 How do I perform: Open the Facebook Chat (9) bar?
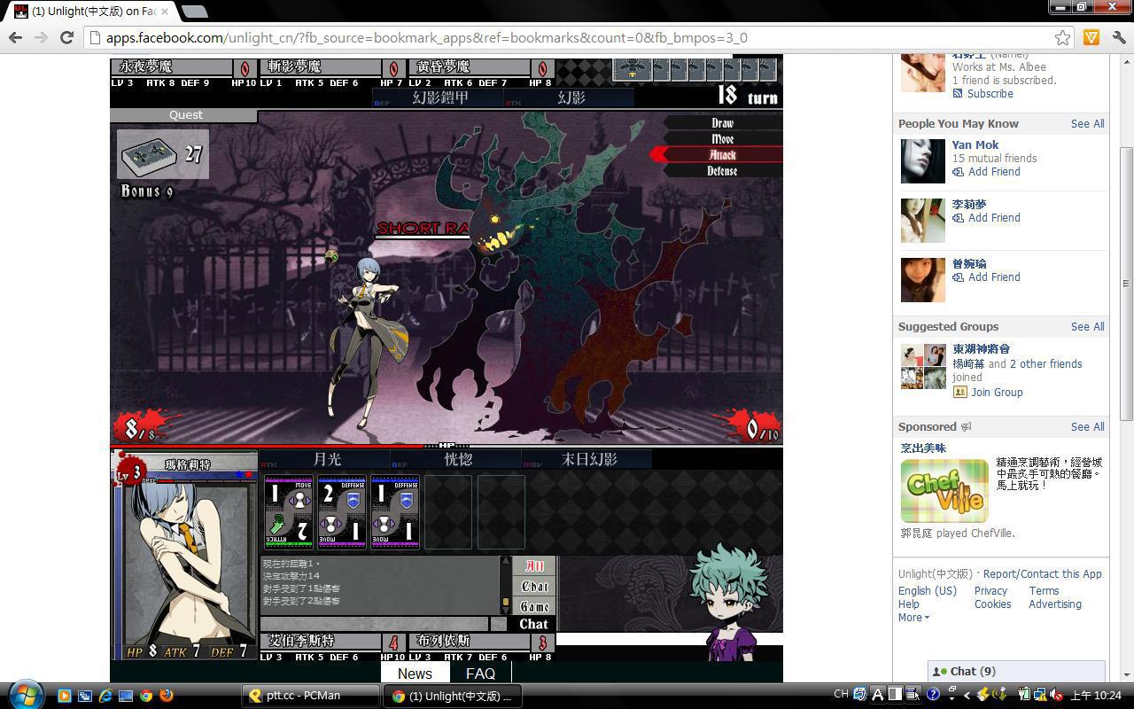tap(1016, 672)
